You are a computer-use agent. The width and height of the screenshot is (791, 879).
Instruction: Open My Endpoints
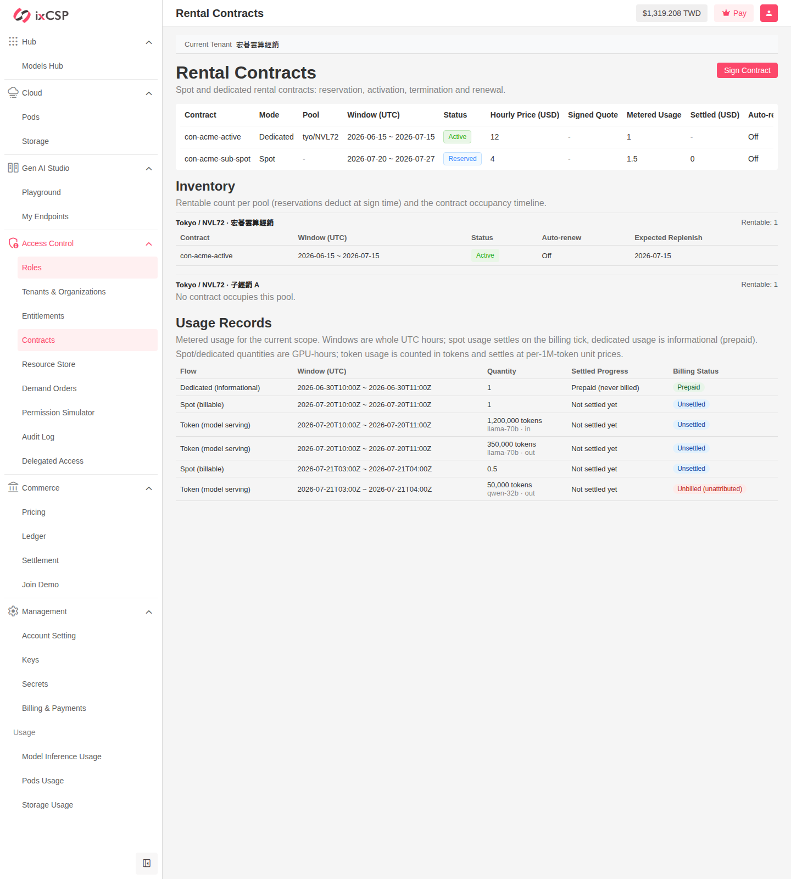tap(87, 216)
